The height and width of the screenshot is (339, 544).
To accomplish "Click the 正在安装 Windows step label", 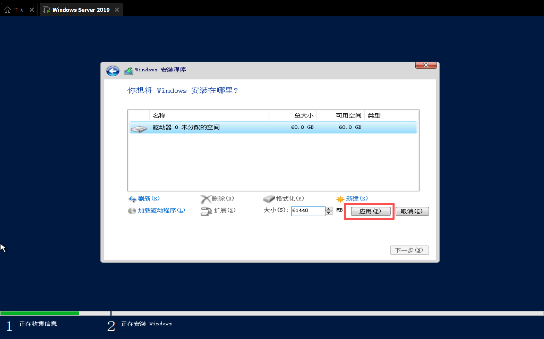I will [x=146, y=324].
